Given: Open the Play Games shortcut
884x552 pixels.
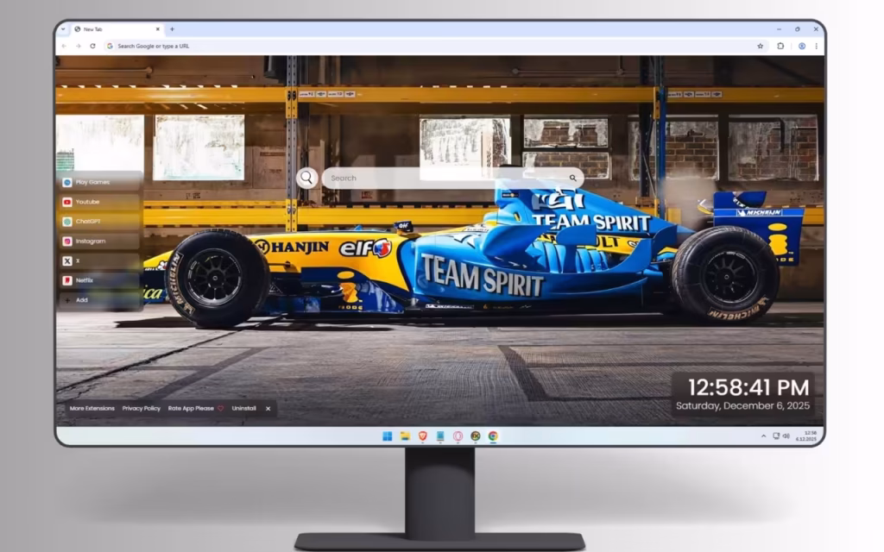Looking at the screenshot, I should [99, 182].
